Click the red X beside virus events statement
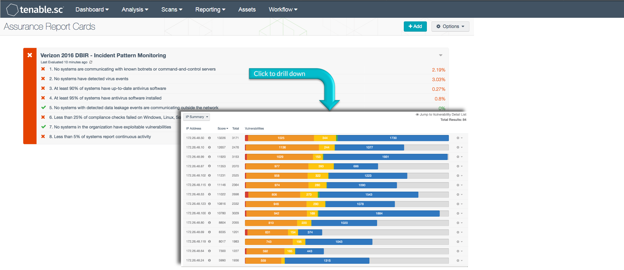624x270 pixels. [43, 79]
